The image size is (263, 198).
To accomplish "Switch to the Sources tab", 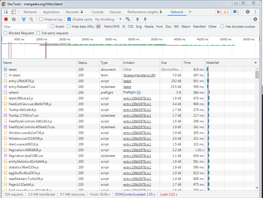I will pyautogui.click(x=115, y=12).
